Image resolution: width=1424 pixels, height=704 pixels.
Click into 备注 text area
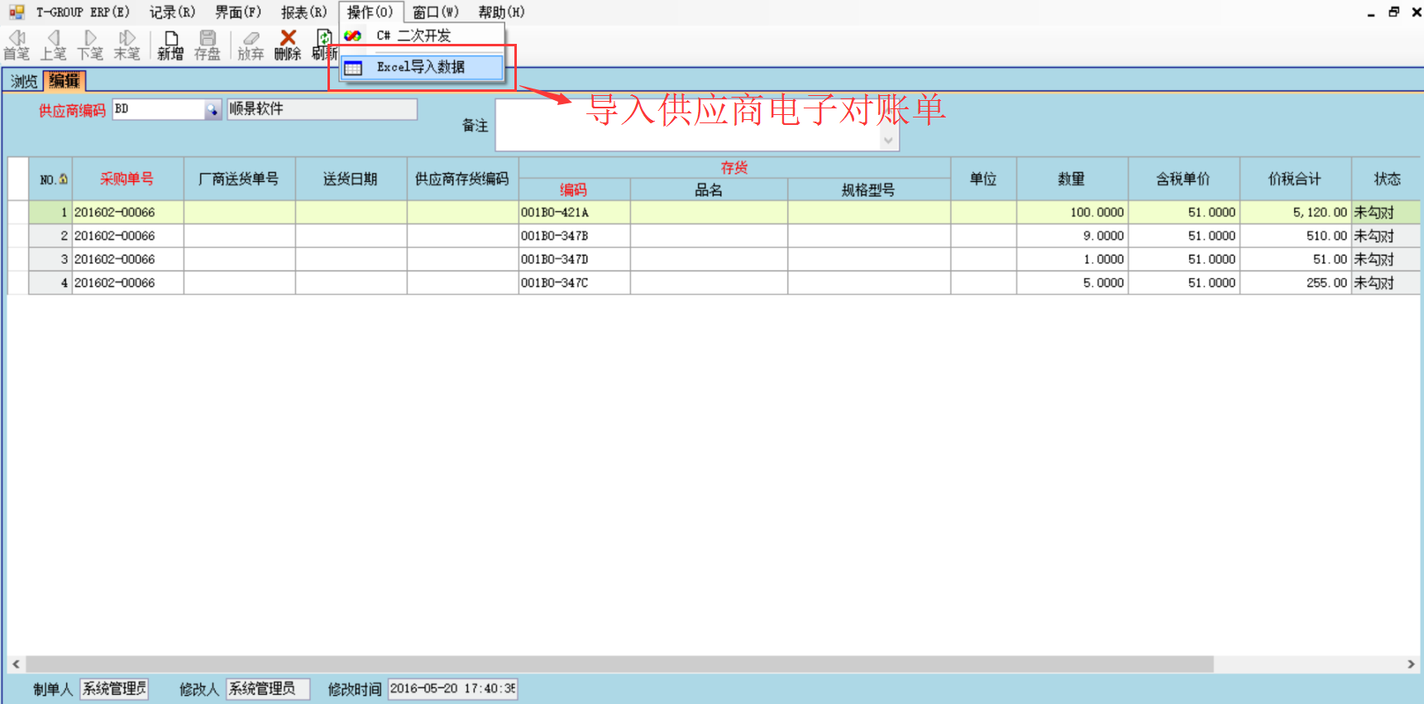(x=690, y=125)
